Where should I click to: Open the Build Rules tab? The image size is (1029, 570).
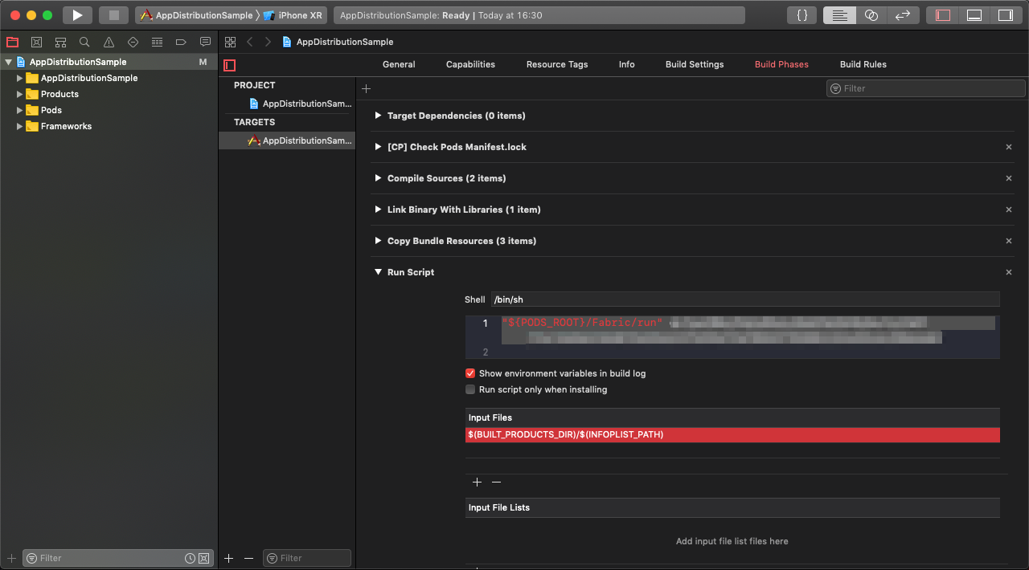point(863,64)
